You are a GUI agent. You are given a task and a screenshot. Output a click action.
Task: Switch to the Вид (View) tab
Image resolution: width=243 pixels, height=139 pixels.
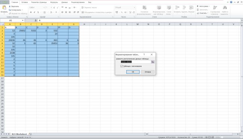pyautogui.click(x=90, y=2)
